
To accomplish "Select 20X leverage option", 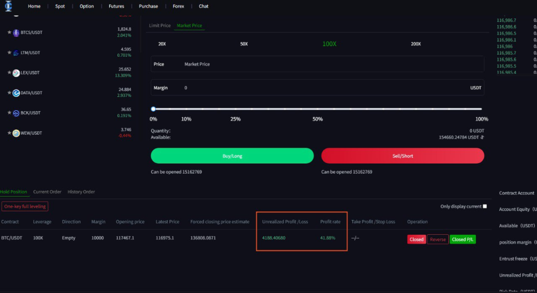I will tap(162, 44).
